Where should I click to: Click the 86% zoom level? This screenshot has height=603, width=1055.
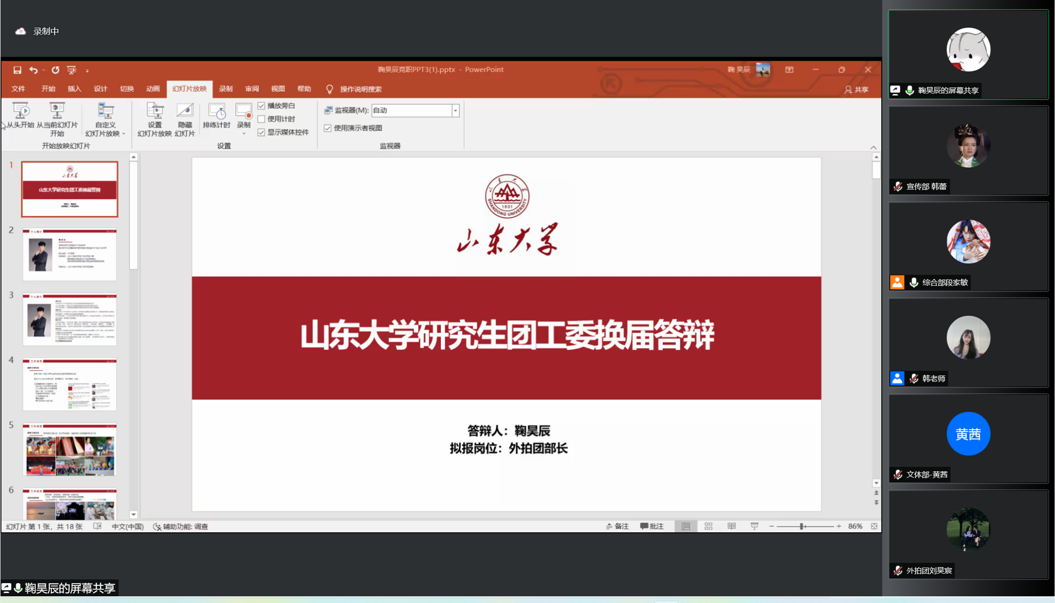tap(855, 526)
